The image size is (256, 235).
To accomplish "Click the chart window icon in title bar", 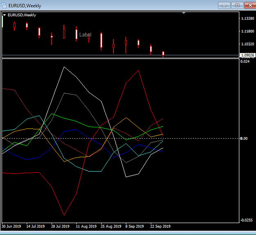I will [x=4, y=6].
